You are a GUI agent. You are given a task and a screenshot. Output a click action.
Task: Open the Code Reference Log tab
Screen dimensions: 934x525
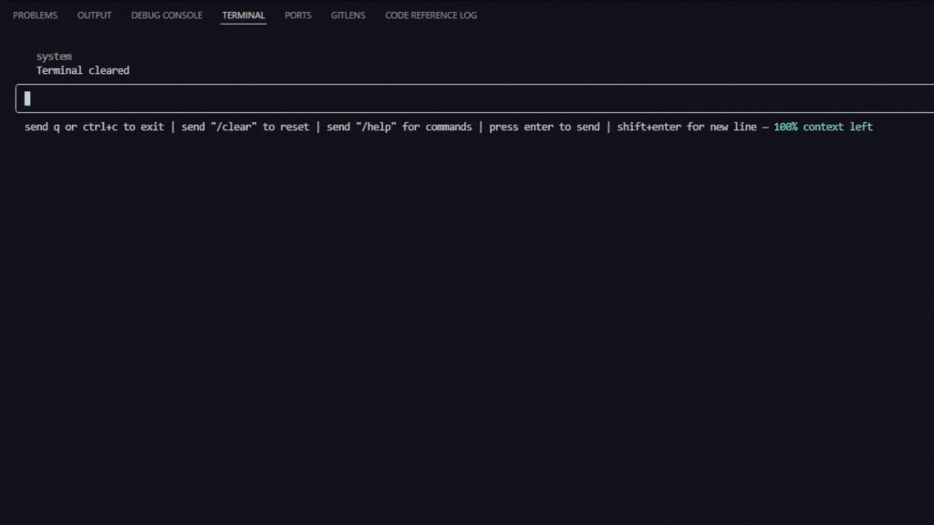point(431,15)
